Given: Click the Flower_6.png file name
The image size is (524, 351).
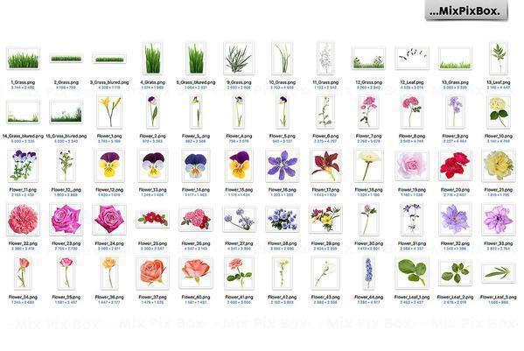Looking at the screenshot, I should point(325,136).
